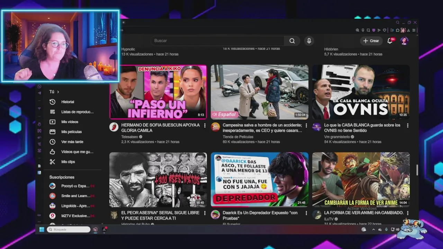This screenshot has height=249, width=443.
Task: Click the Windows taskbar Búsqueda box
Action: [69, 229]
